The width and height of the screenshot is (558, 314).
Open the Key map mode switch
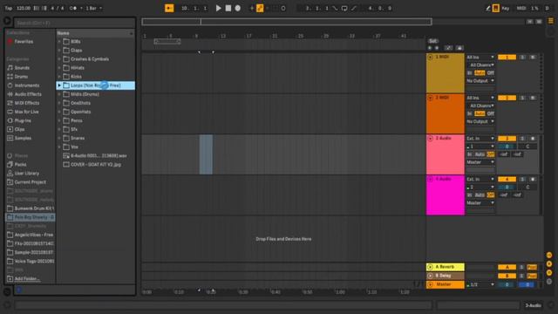[x=506, y=8]
